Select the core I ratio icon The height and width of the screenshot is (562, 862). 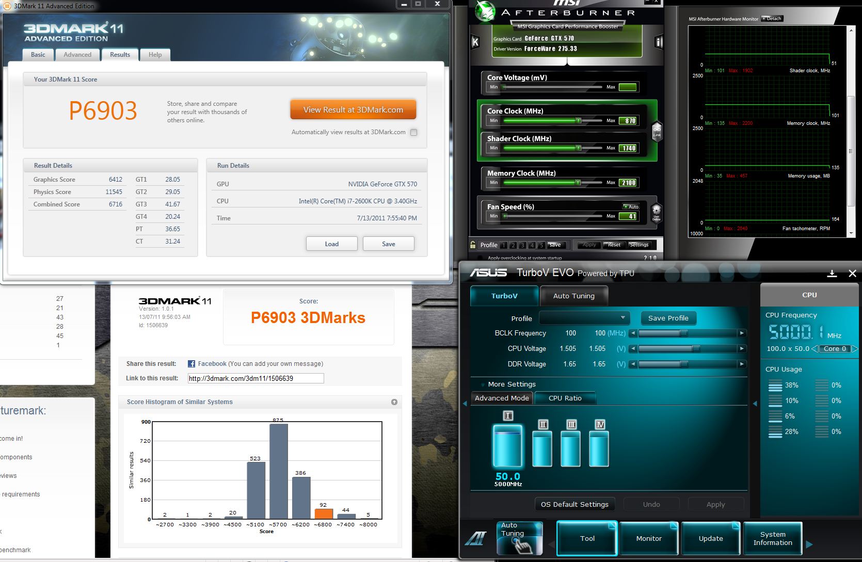pyautogui.click(x=508, y=416)
